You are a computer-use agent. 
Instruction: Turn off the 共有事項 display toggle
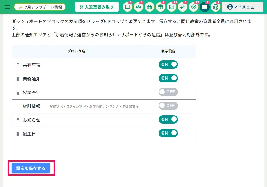click(x=168, y=65)
